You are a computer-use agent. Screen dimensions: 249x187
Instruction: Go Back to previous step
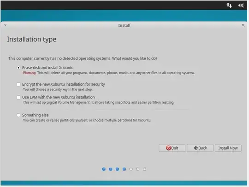(x=200, y=148)
